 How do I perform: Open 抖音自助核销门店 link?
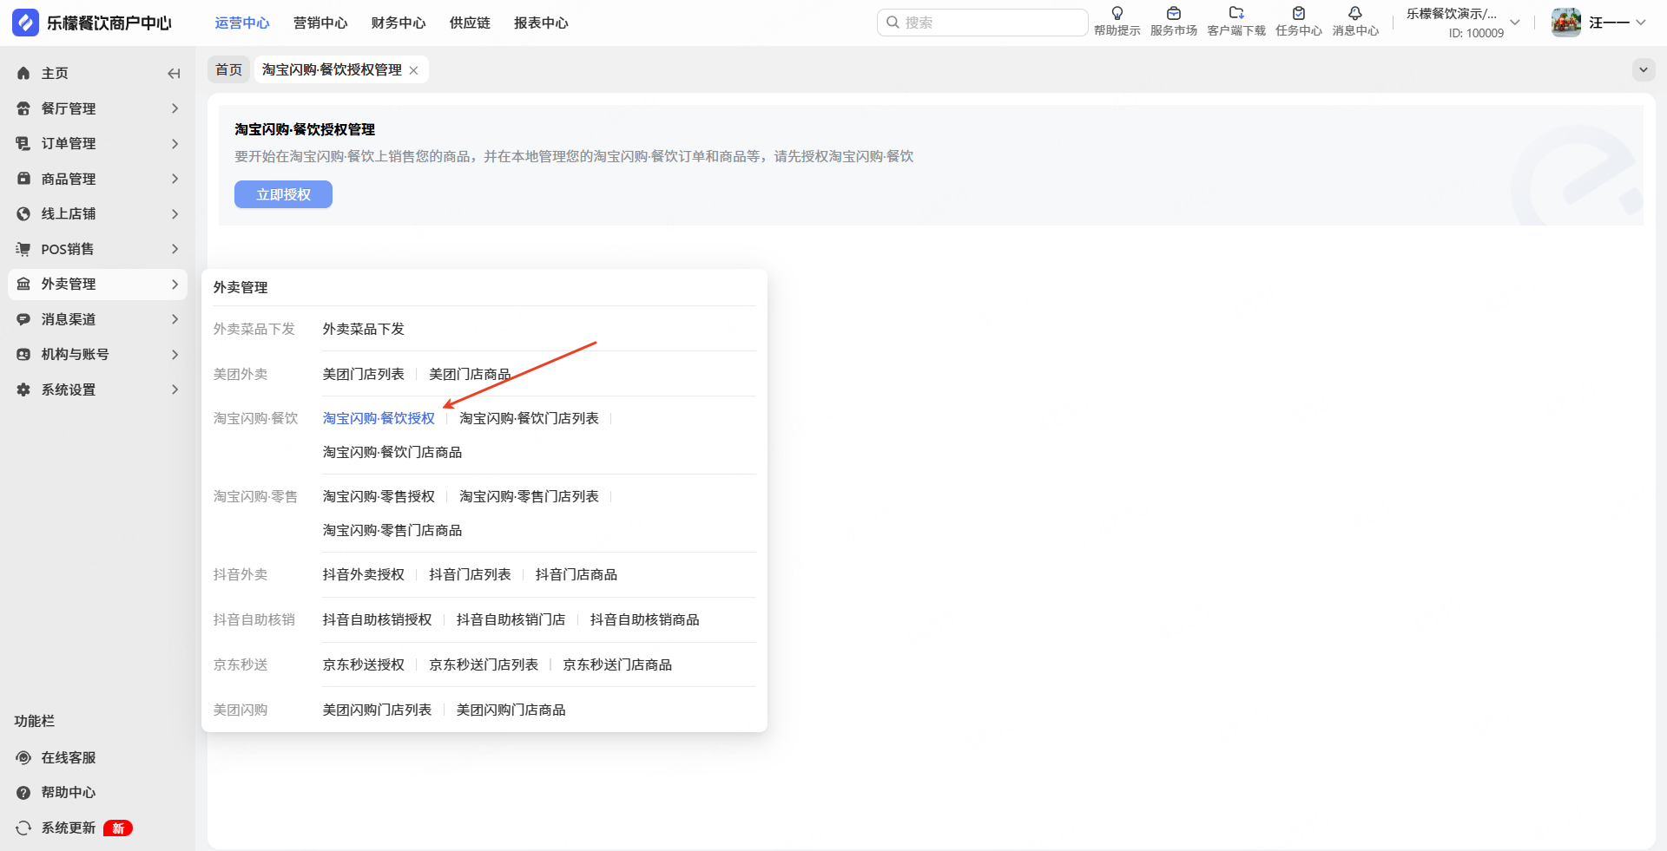point(511,619)
